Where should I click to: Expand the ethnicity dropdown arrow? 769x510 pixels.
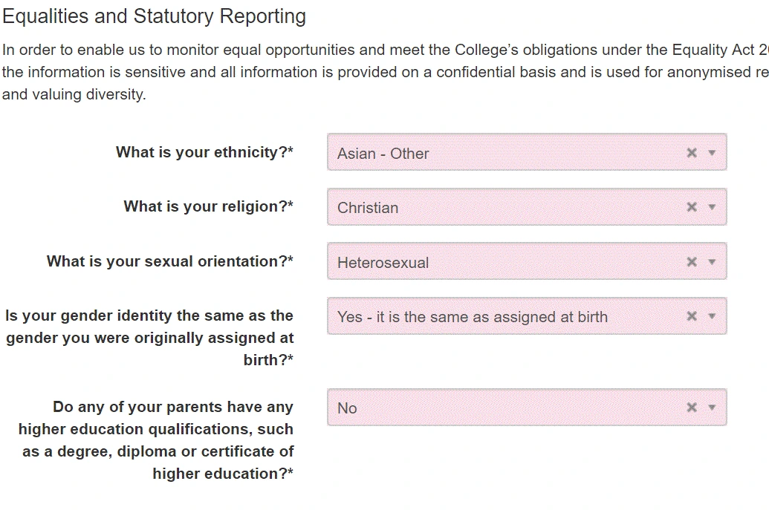pos(712,153)
